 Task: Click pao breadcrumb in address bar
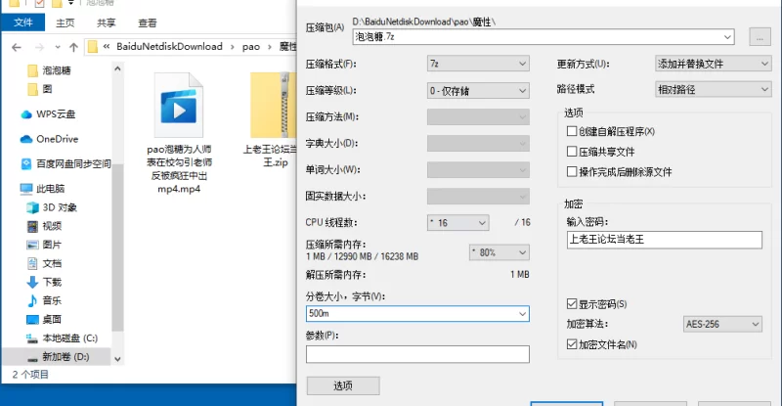point(251,46)
